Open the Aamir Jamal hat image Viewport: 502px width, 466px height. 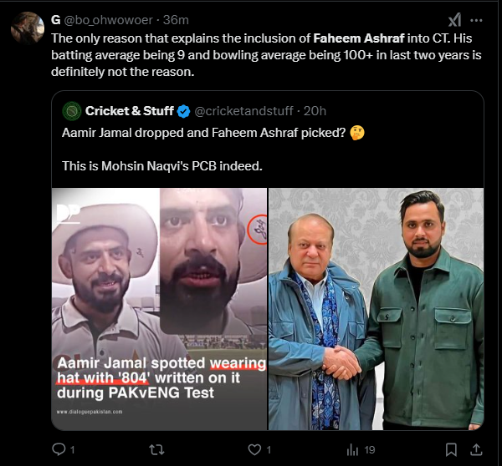point(160,309)
